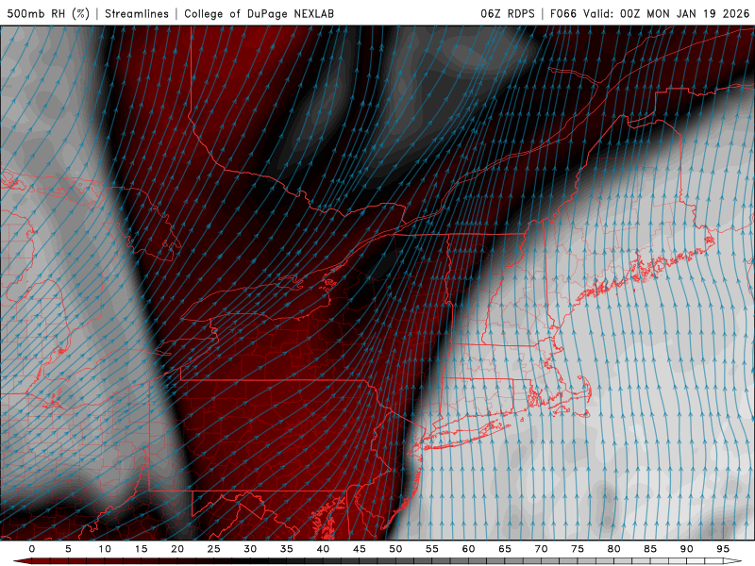Click the "95" color scale label
This screenshot has height=566, width=755.
[x=723, y=549]
